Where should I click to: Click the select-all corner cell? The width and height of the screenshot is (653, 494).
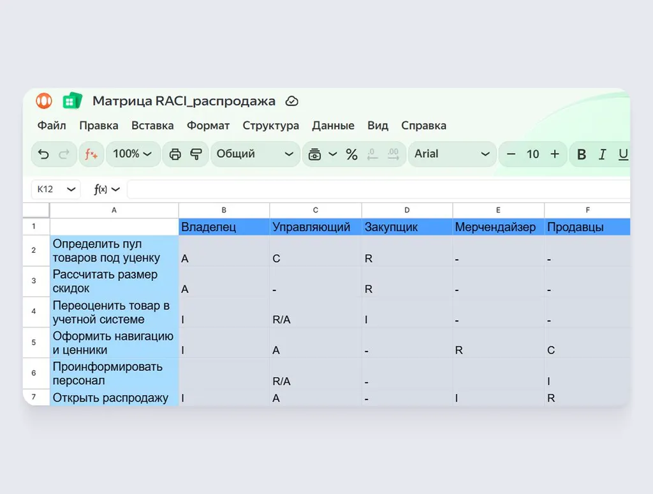pyautogui.click(x=36, y=211)
